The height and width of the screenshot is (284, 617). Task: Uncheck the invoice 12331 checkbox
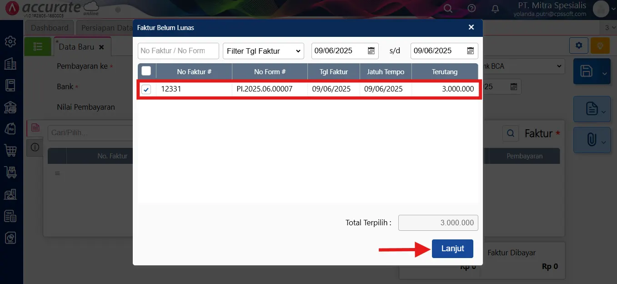(146, 90)
